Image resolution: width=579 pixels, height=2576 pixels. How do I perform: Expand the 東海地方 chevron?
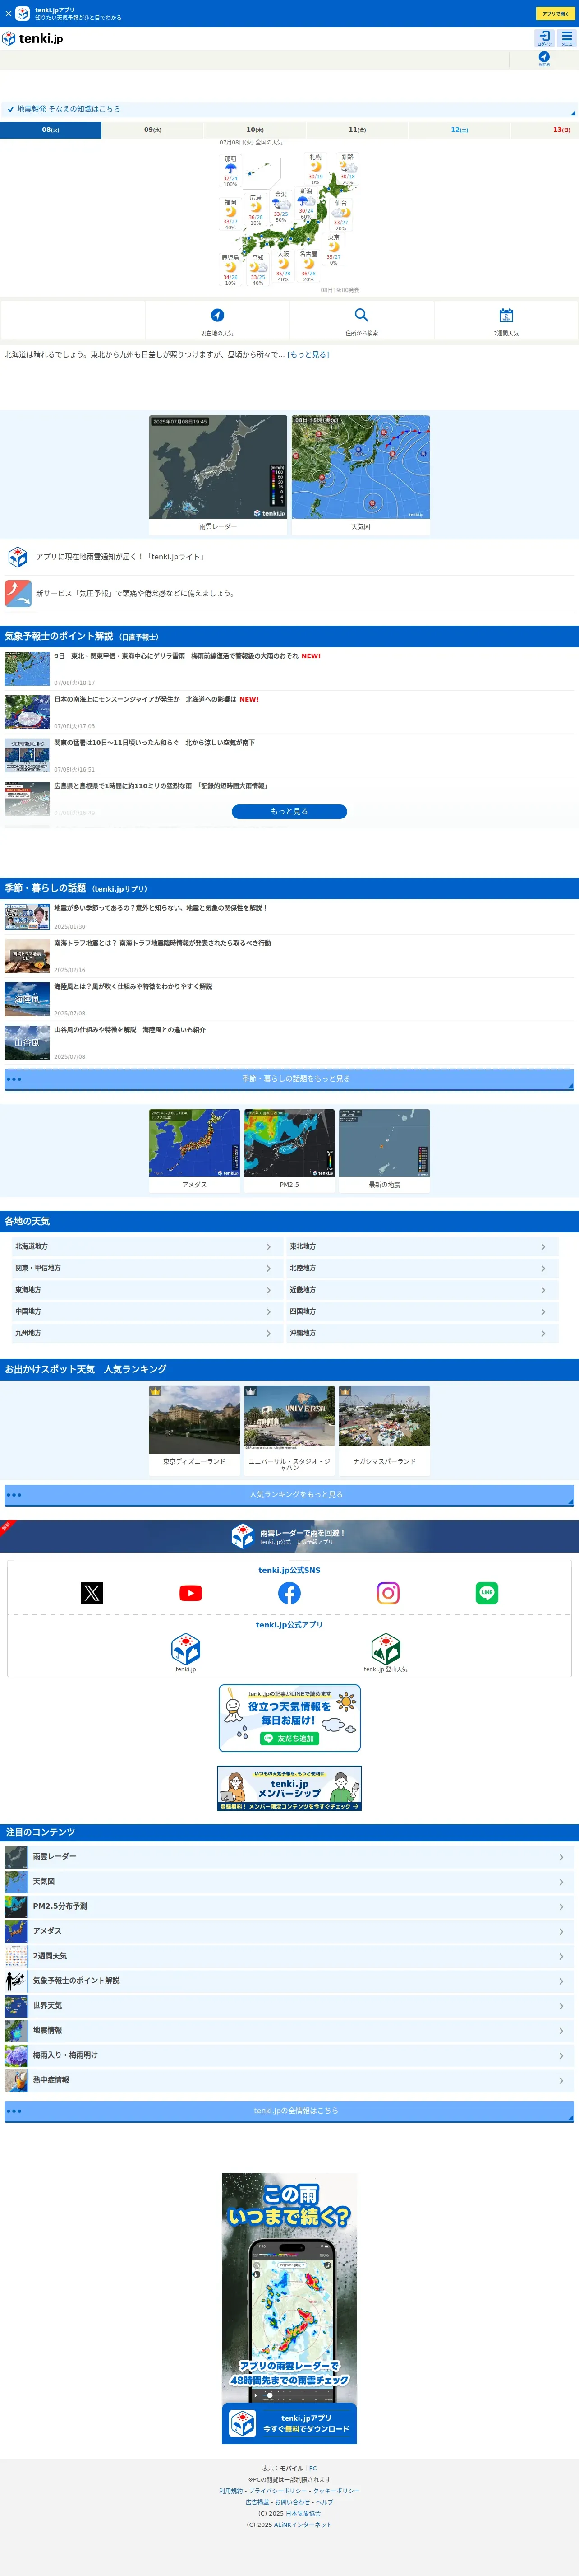[x=269, y=1290]
